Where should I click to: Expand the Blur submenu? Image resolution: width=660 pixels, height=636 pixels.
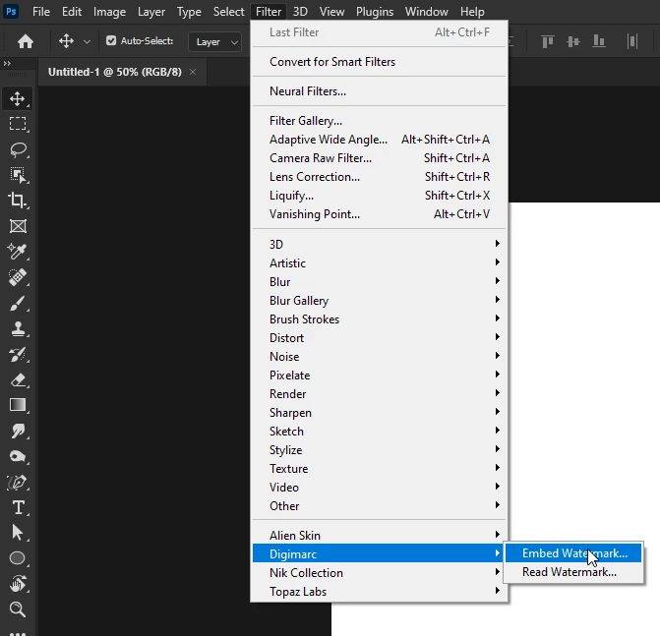(379, 281)
